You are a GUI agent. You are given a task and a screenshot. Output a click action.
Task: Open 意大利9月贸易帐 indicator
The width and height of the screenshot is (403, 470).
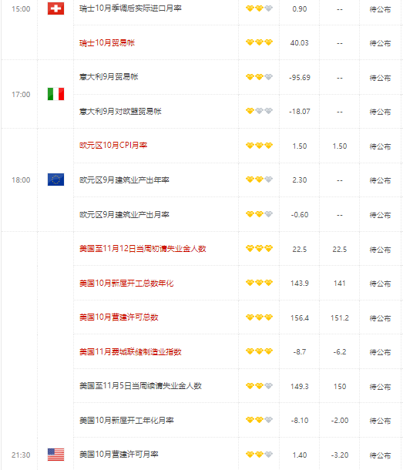click(x=109, y=77)
